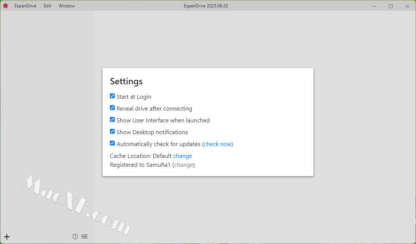Open the Window menu
416x244 pixels.
coord(67,6)
